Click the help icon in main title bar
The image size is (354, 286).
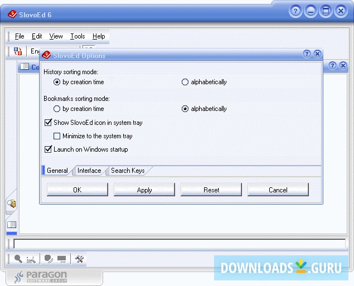(x=295, y=11)
